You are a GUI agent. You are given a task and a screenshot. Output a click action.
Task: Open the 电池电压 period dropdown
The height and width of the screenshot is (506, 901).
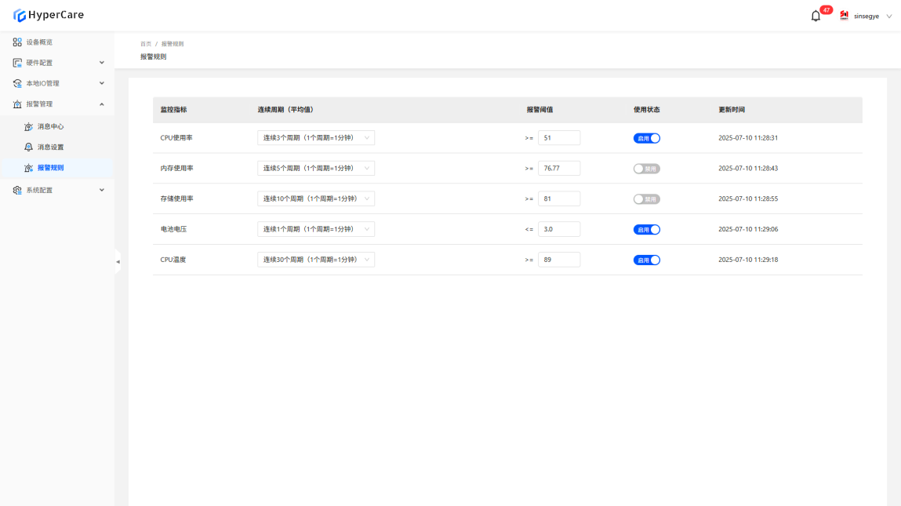(x=316, y=229)
